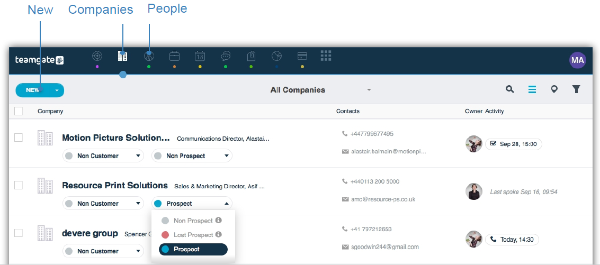Tick checkbox for Resource Print Solutions row

pyautogui.click(x=19, y=185)
